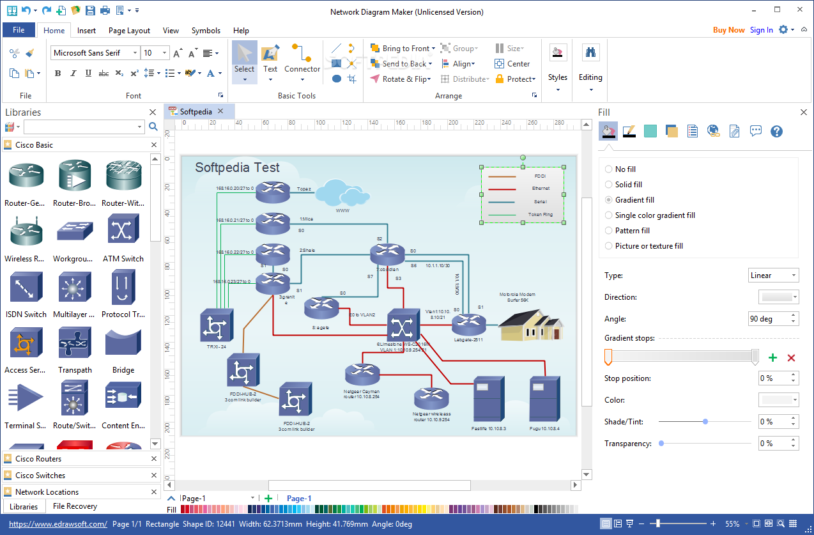Apply Strikethrough formatting
814x535 pixels.
click(x=104, y=74)
